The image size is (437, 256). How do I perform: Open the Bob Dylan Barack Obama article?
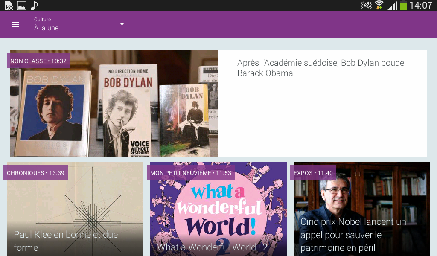pos(320,68)
